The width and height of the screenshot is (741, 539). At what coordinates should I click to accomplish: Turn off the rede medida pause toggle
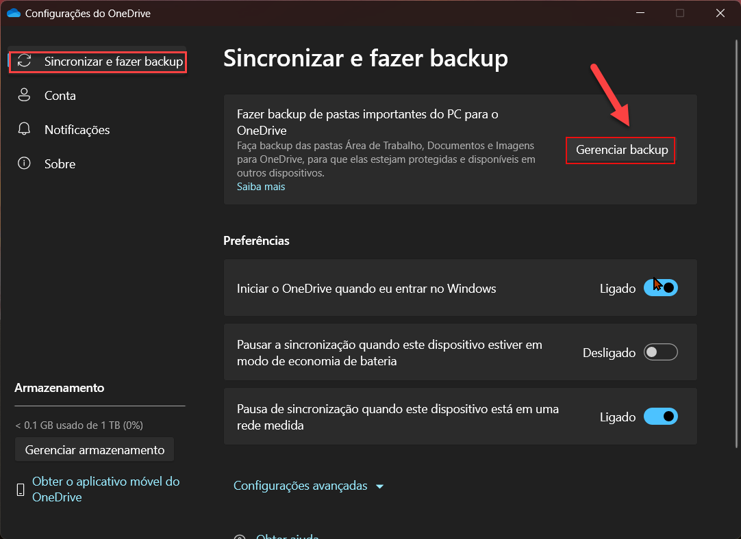660,417
